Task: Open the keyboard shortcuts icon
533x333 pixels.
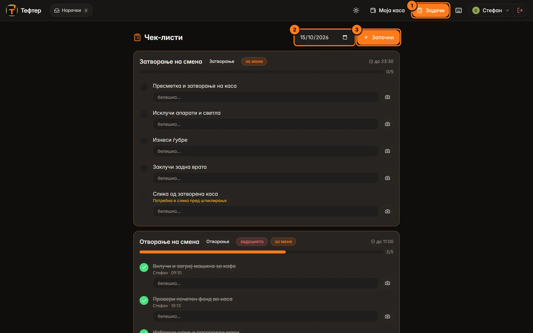Action: click(458, 10)
